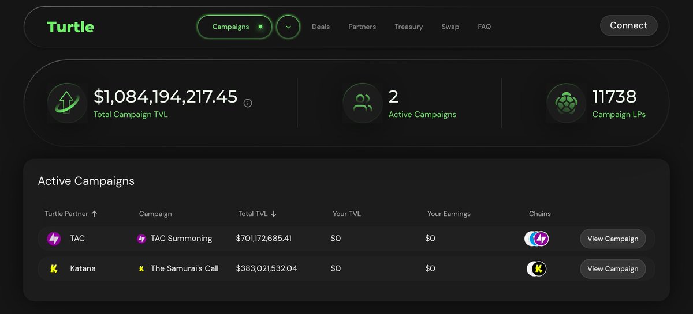Image resolution: width=693 pixels, height=314 pixels.
Task: Open the FAQ link
Action: click(x=485, y=27)
